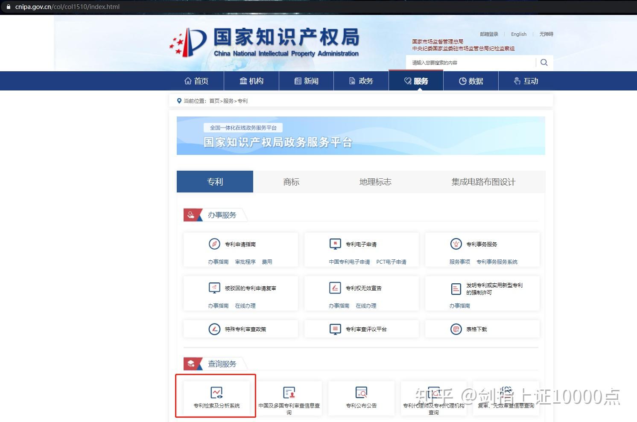Click the address bar URL

pyautogui.click(x=67, y=7)
